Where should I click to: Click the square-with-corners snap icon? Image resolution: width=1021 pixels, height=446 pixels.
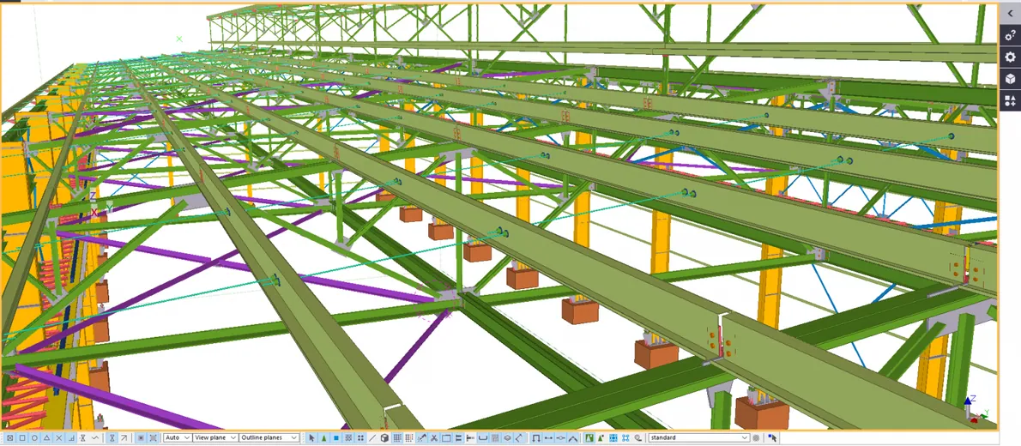pos(153,437)
